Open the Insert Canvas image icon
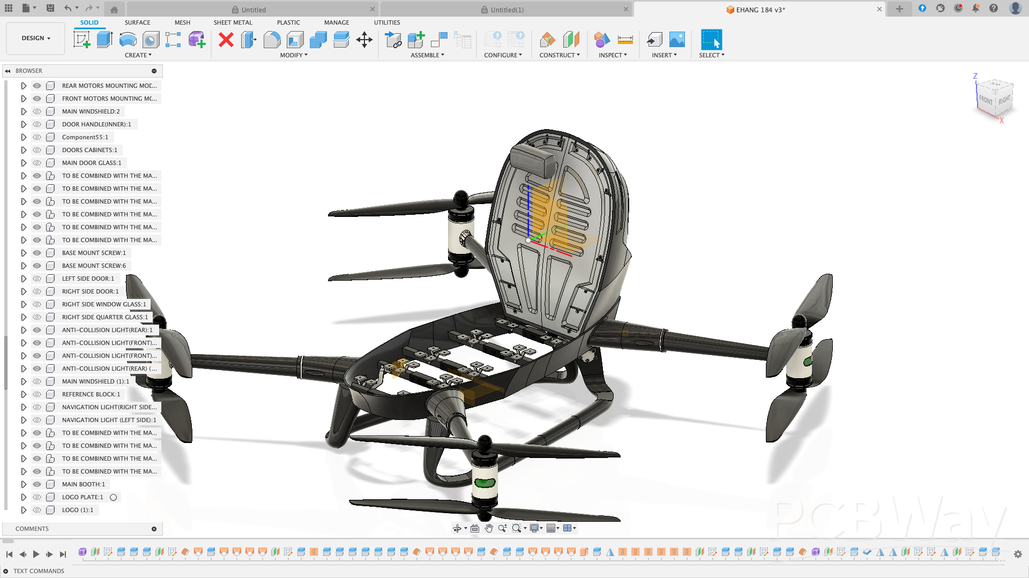The image size is (1029, 578). (x=677, y=40)
